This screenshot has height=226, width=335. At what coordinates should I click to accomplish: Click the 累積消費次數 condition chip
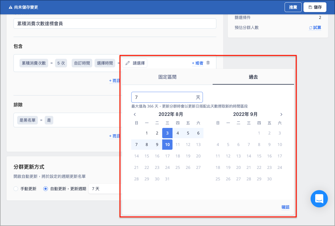click(34, 63)
